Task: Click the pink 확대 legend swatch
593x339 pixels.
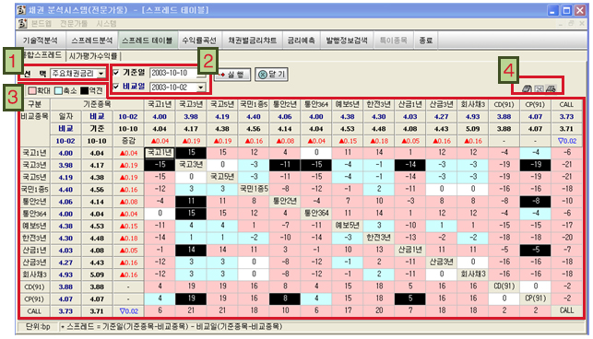Action: tap(32, 90)
